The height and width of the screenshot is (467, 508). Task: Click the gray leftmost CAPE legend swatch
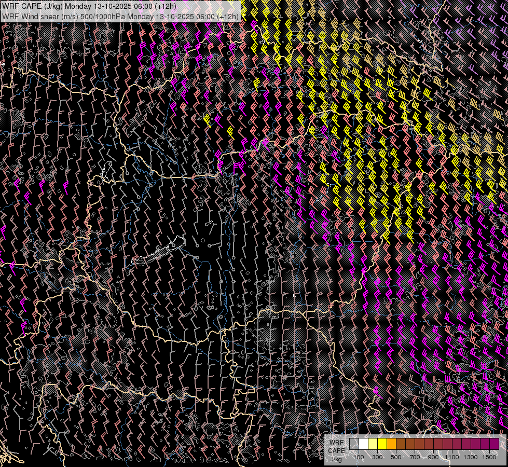354,444
